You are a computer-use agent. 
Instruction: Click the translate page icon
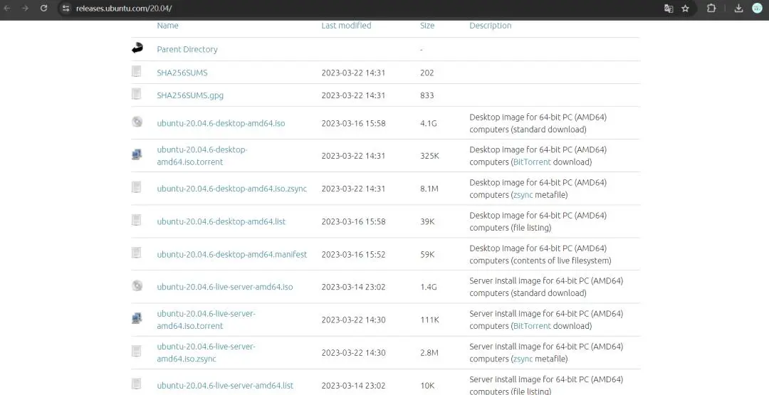click(x=668, y=9)
